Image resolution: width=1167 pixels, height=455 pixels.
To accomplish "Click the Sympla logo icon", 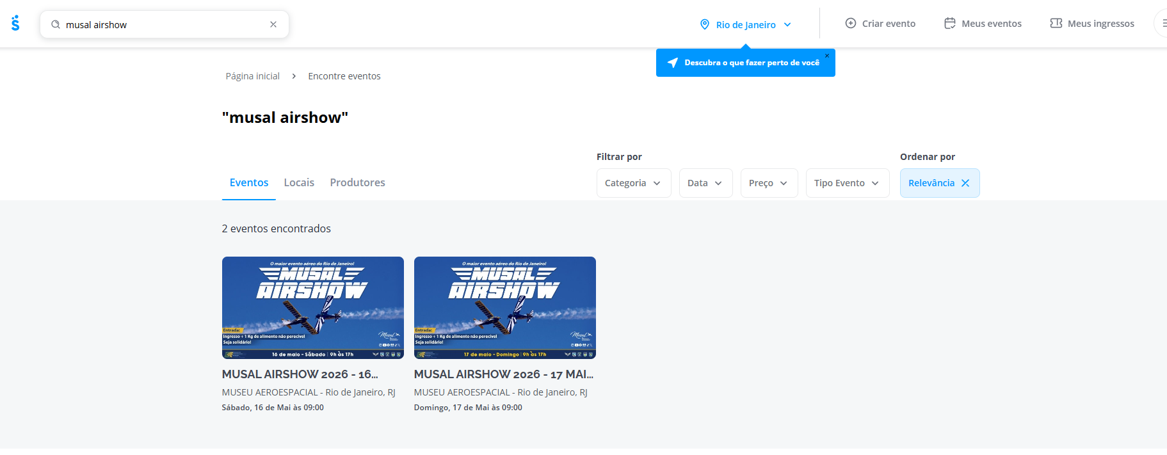I will pos(15,24).
